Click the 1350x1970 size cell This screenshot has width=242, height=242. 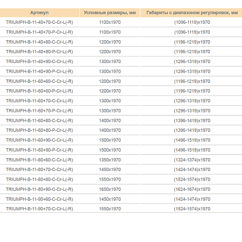pos(110,160)
